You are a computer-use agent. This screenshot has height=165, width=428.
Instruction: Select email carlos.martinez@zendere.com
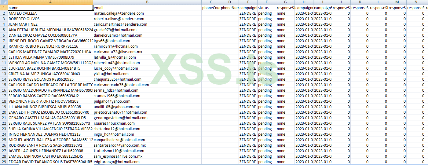pyautogui.click(x=147, y=24)
